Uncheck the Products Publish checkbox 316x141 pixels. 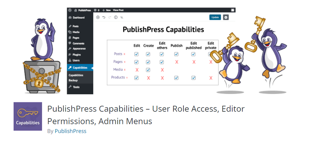tap(176, 78)
